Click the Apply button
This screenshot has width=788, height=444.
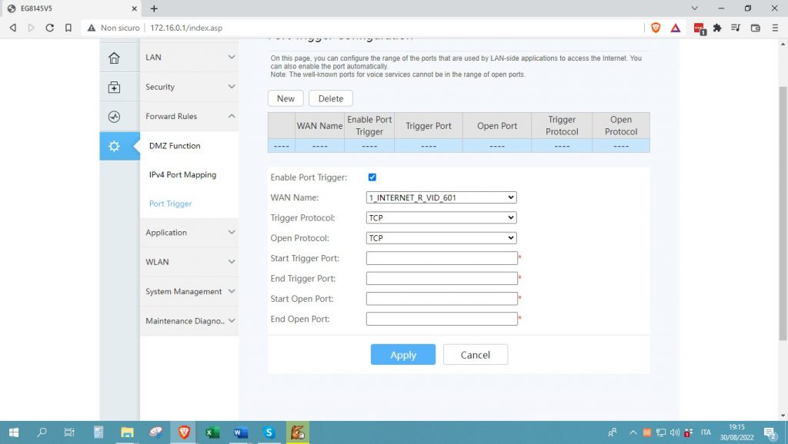click(402, 355)
